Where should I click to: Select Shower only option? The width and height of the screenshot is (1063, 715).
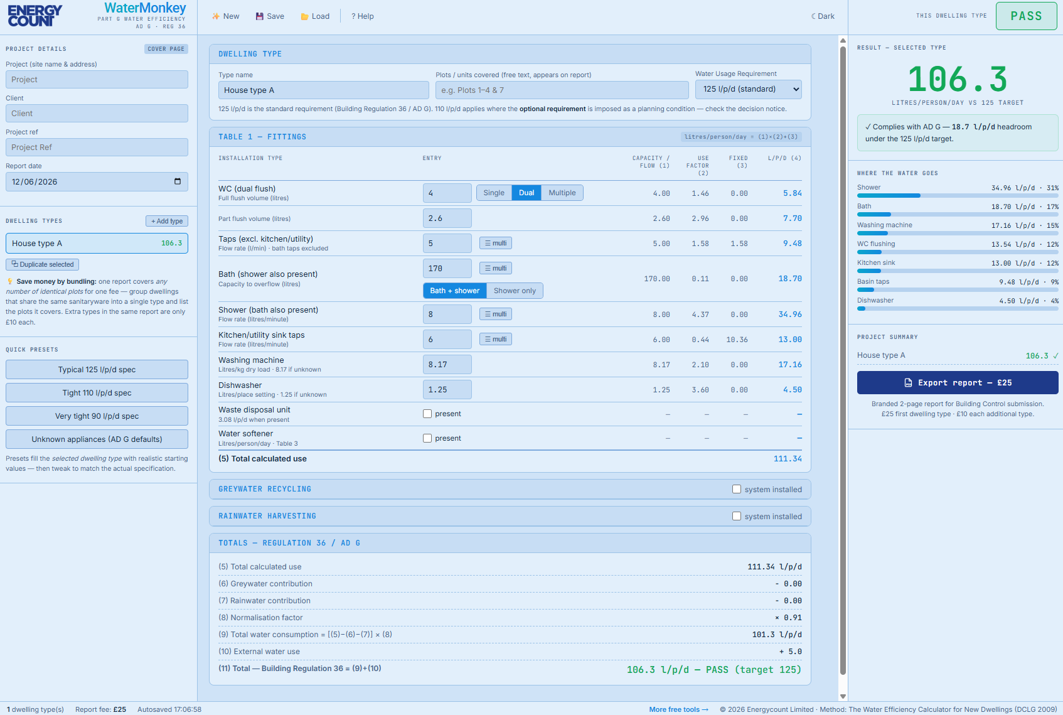pyautogui.click(x=515, y=291)
